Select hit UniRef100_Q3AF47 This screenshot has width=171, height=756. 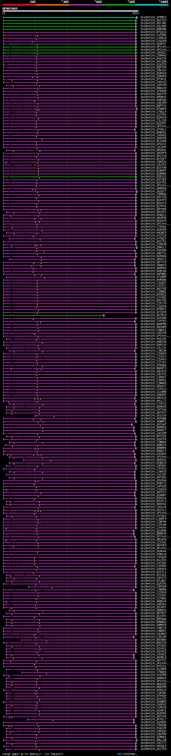pyautogui.click(x=153, y=44)
